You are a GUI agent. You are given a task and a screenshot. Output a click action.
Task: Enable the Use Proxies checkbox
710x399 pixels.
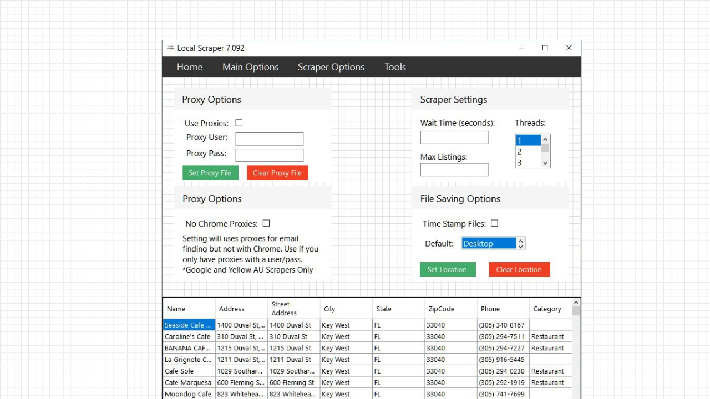(239, 122)
